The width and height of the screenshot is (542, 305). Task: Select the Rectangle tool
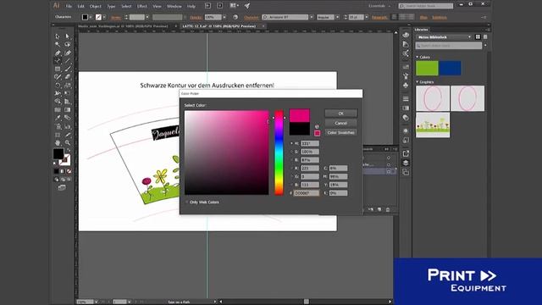click(x=58, y=69)
